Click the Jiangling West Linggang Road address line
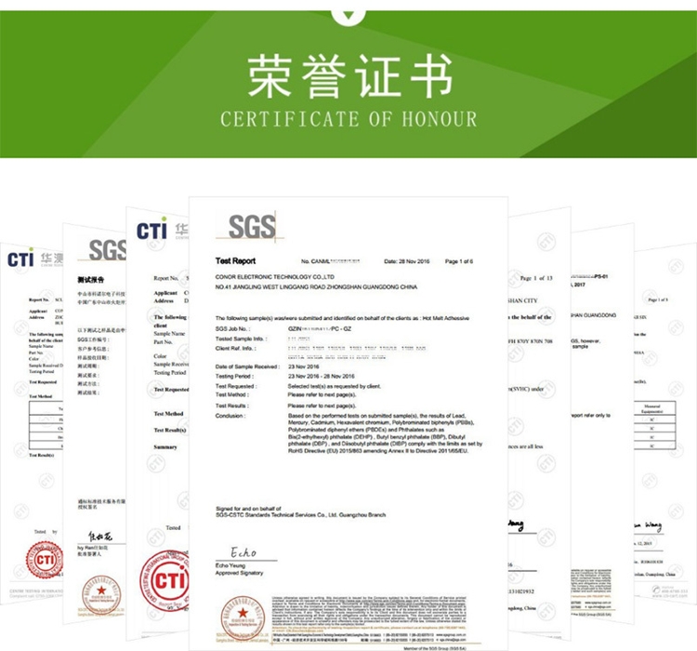The height and width of the screenshot is (651, 697). point(316,287)
